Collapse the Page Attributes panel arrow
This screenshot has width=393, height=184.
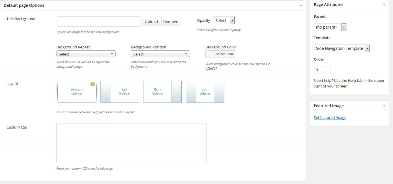pos(384,5)
